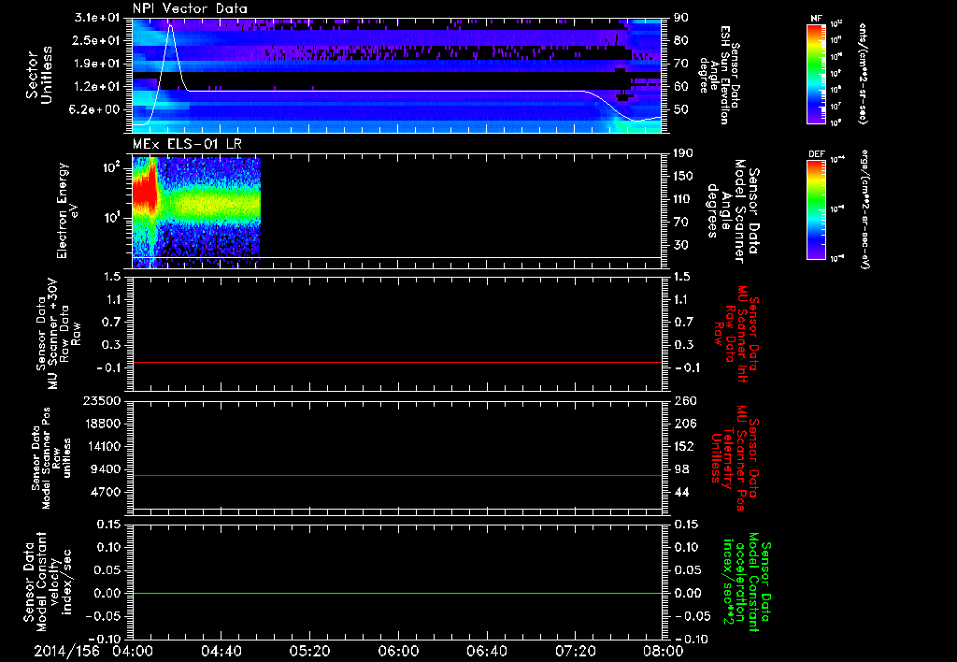Click the 4700 scanner position tick

tap(105, 492)
